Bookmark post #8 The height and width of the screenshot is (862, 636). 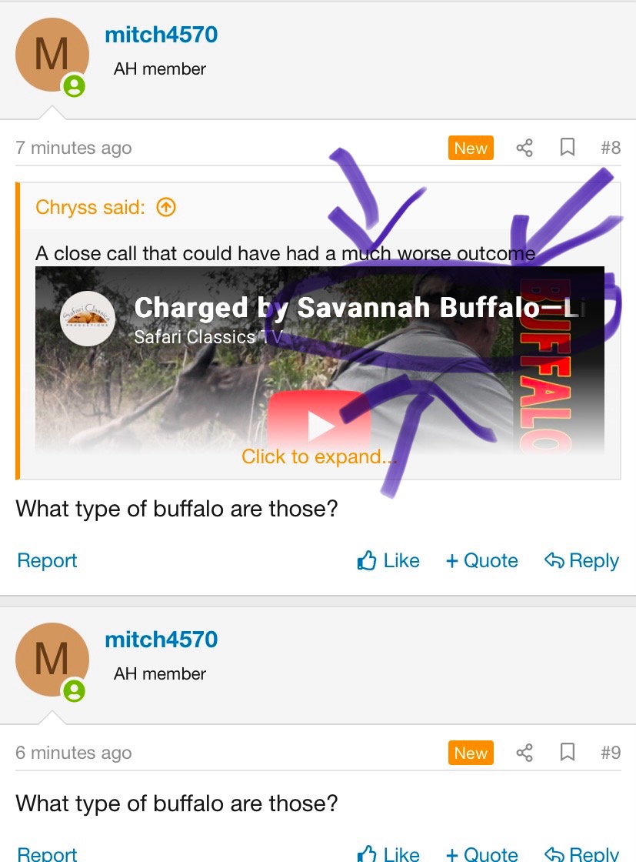click(568, 148)
